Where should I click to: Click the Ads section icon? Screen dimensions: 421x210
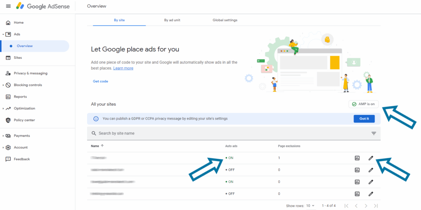[8, 34]
